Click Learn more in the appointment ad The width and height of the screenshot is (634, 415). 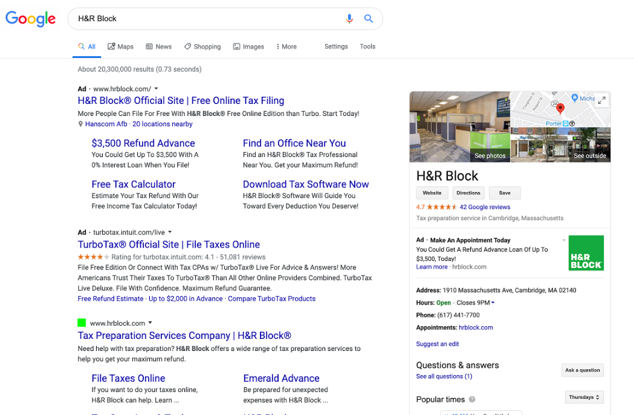pos(432,266)
